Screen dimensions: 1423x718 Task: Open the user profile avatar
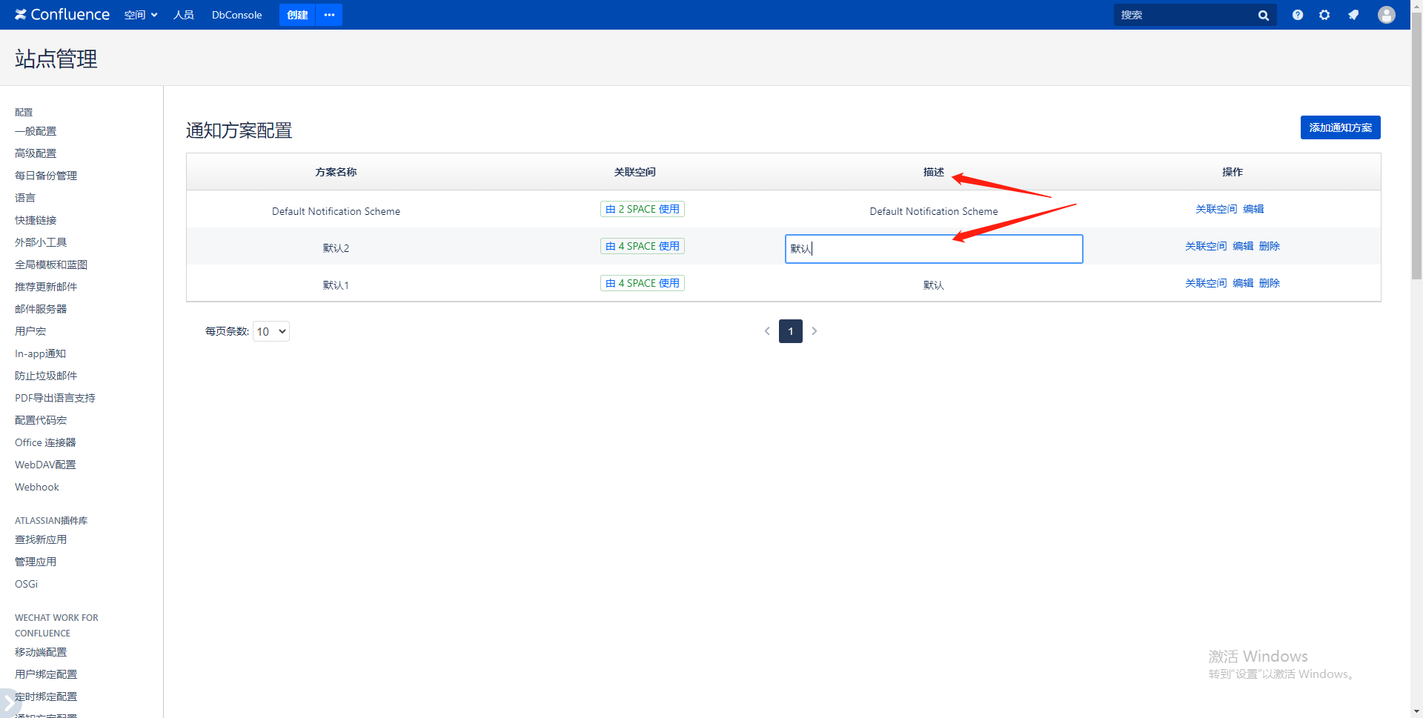1386,15
